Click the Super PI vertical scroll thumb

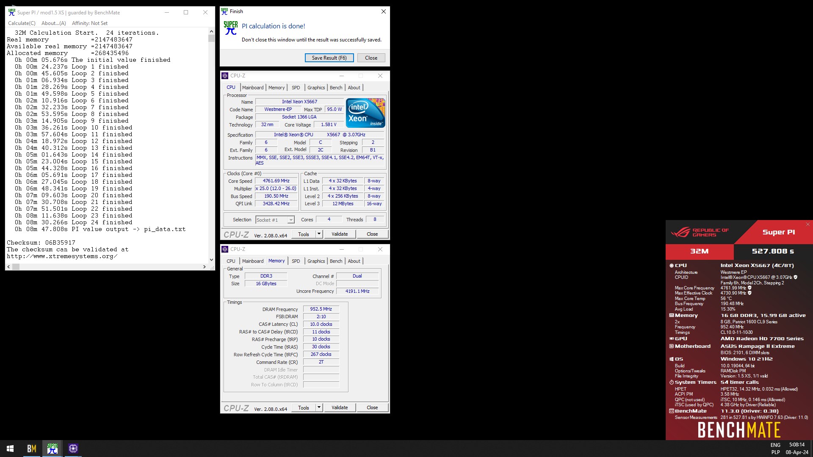point(211,39)
